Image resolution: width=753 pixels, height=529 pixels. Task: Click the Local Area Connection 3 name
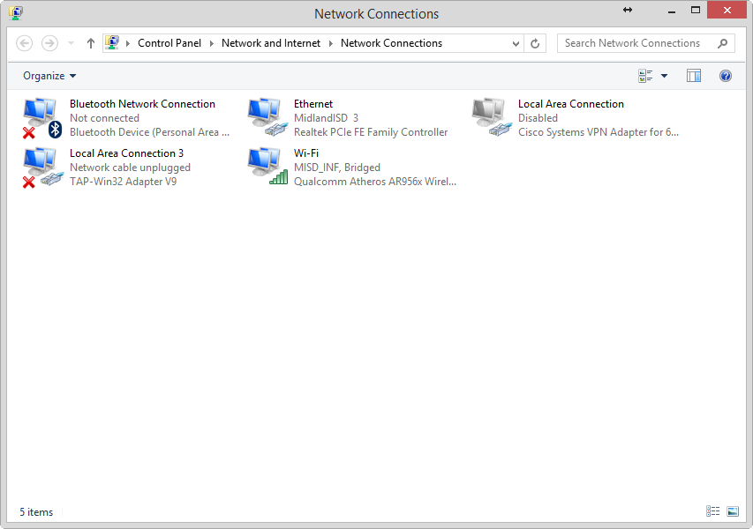click(x=127, y=153)
